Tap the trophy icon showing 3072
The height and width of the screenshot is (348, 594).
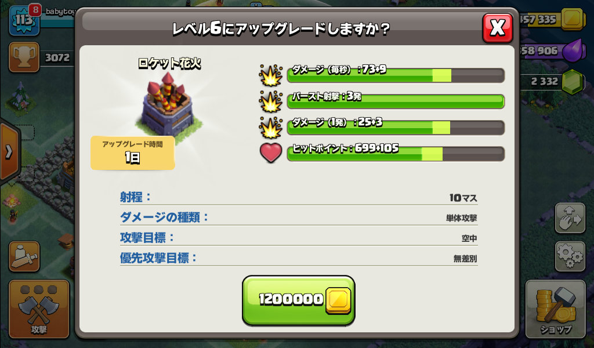pyautogui.click(x=24, y=57)
